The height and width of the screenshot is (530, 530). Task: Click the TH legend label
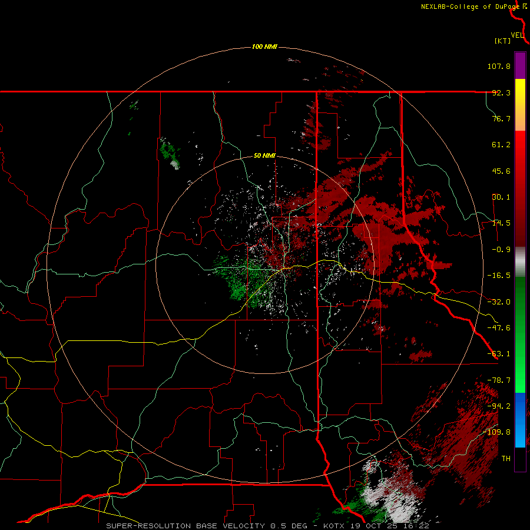click(506, 458)
